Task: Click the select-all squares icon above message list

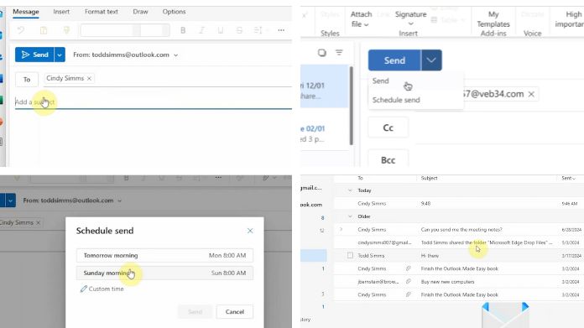Action: pos(322,53)
